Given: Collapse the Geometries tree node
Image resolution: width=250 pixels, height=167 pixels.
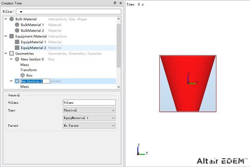Looking at the screenshot, I should point(6,53).
